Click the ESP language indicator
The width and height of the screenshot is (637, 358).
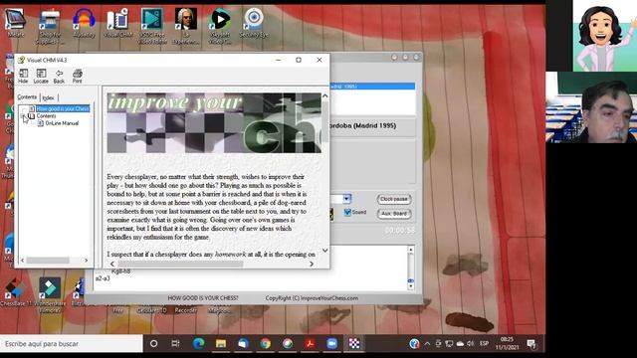tap(484, 344)
